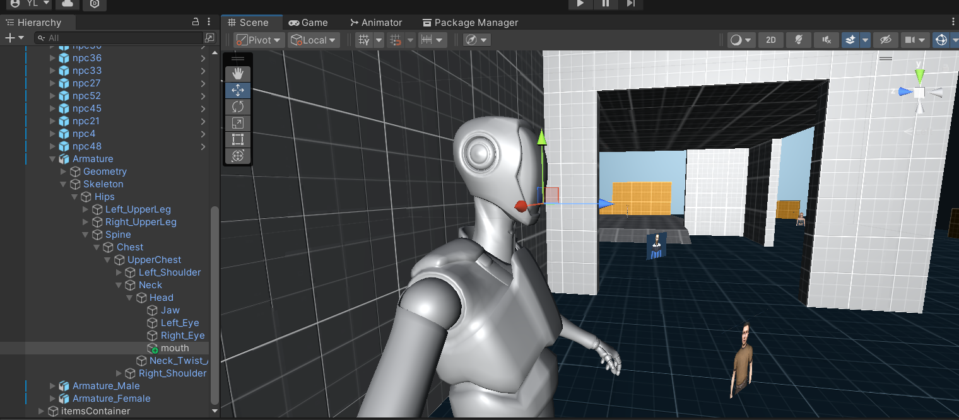Select the Rotate tool
The height and width of the screenshot is (420, 959).
(238, 107)
